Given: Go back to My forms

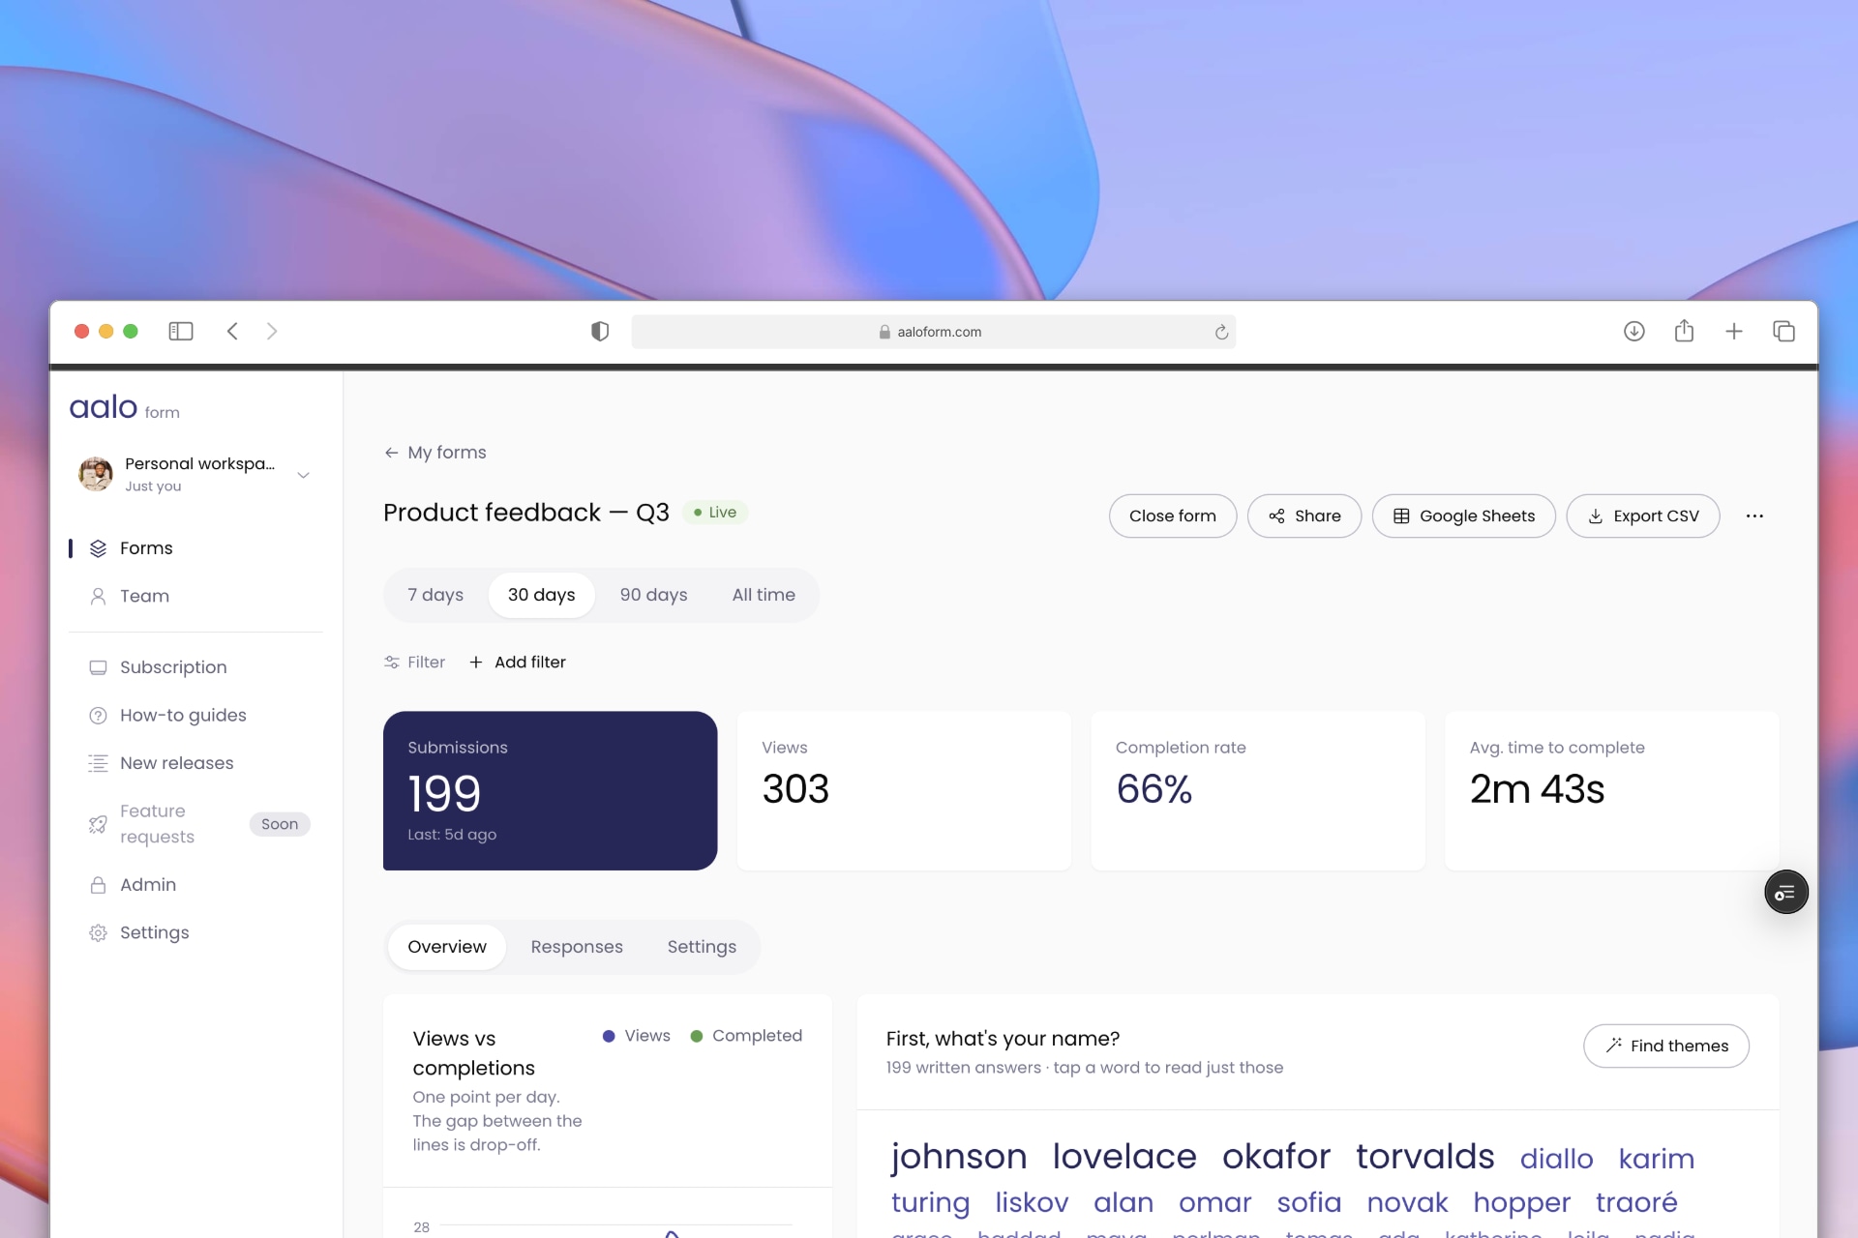Looking at the screenshot, I should click(x=435, y=453).
